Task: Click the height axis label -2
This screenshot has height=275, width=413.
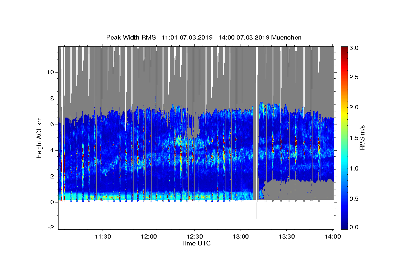Action: (51, 228)
